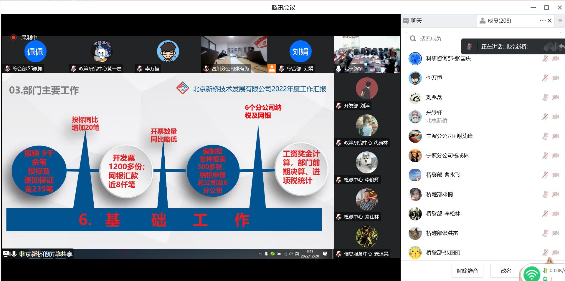This screenshot has height=281, width=565.
Task: Select 北京新桥 conference room video tile
Action: 367,54
